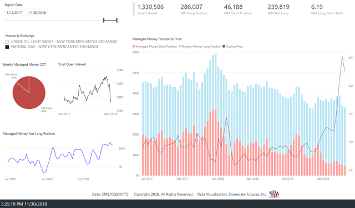
Task: Click the report start date field 6/19/2017
Action: 14,13
